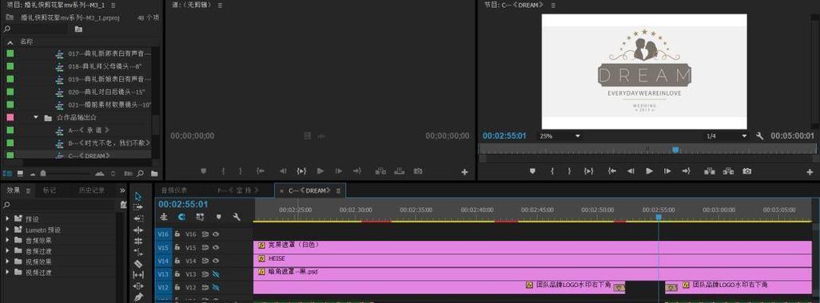
Task: Switch to the 音频仪表 tab
Action: tap(174, 191)
